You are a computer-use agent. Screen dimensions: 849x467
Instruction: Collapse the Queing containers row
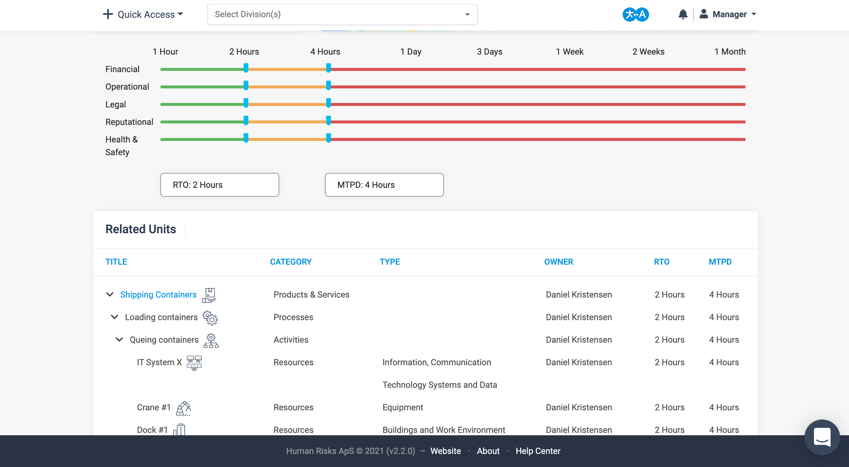click(x=119, y=339)
